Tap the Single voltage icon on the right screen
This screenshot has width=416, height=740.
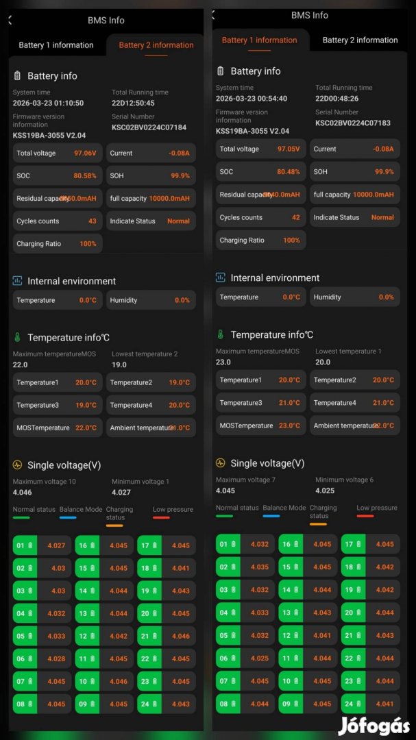(220, 463)
